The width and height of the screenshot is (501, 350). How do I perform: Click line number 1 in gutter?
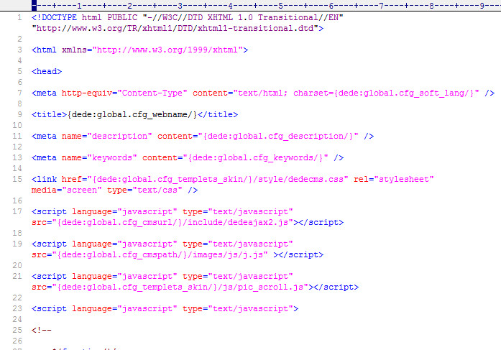click(x=19, y=17)
